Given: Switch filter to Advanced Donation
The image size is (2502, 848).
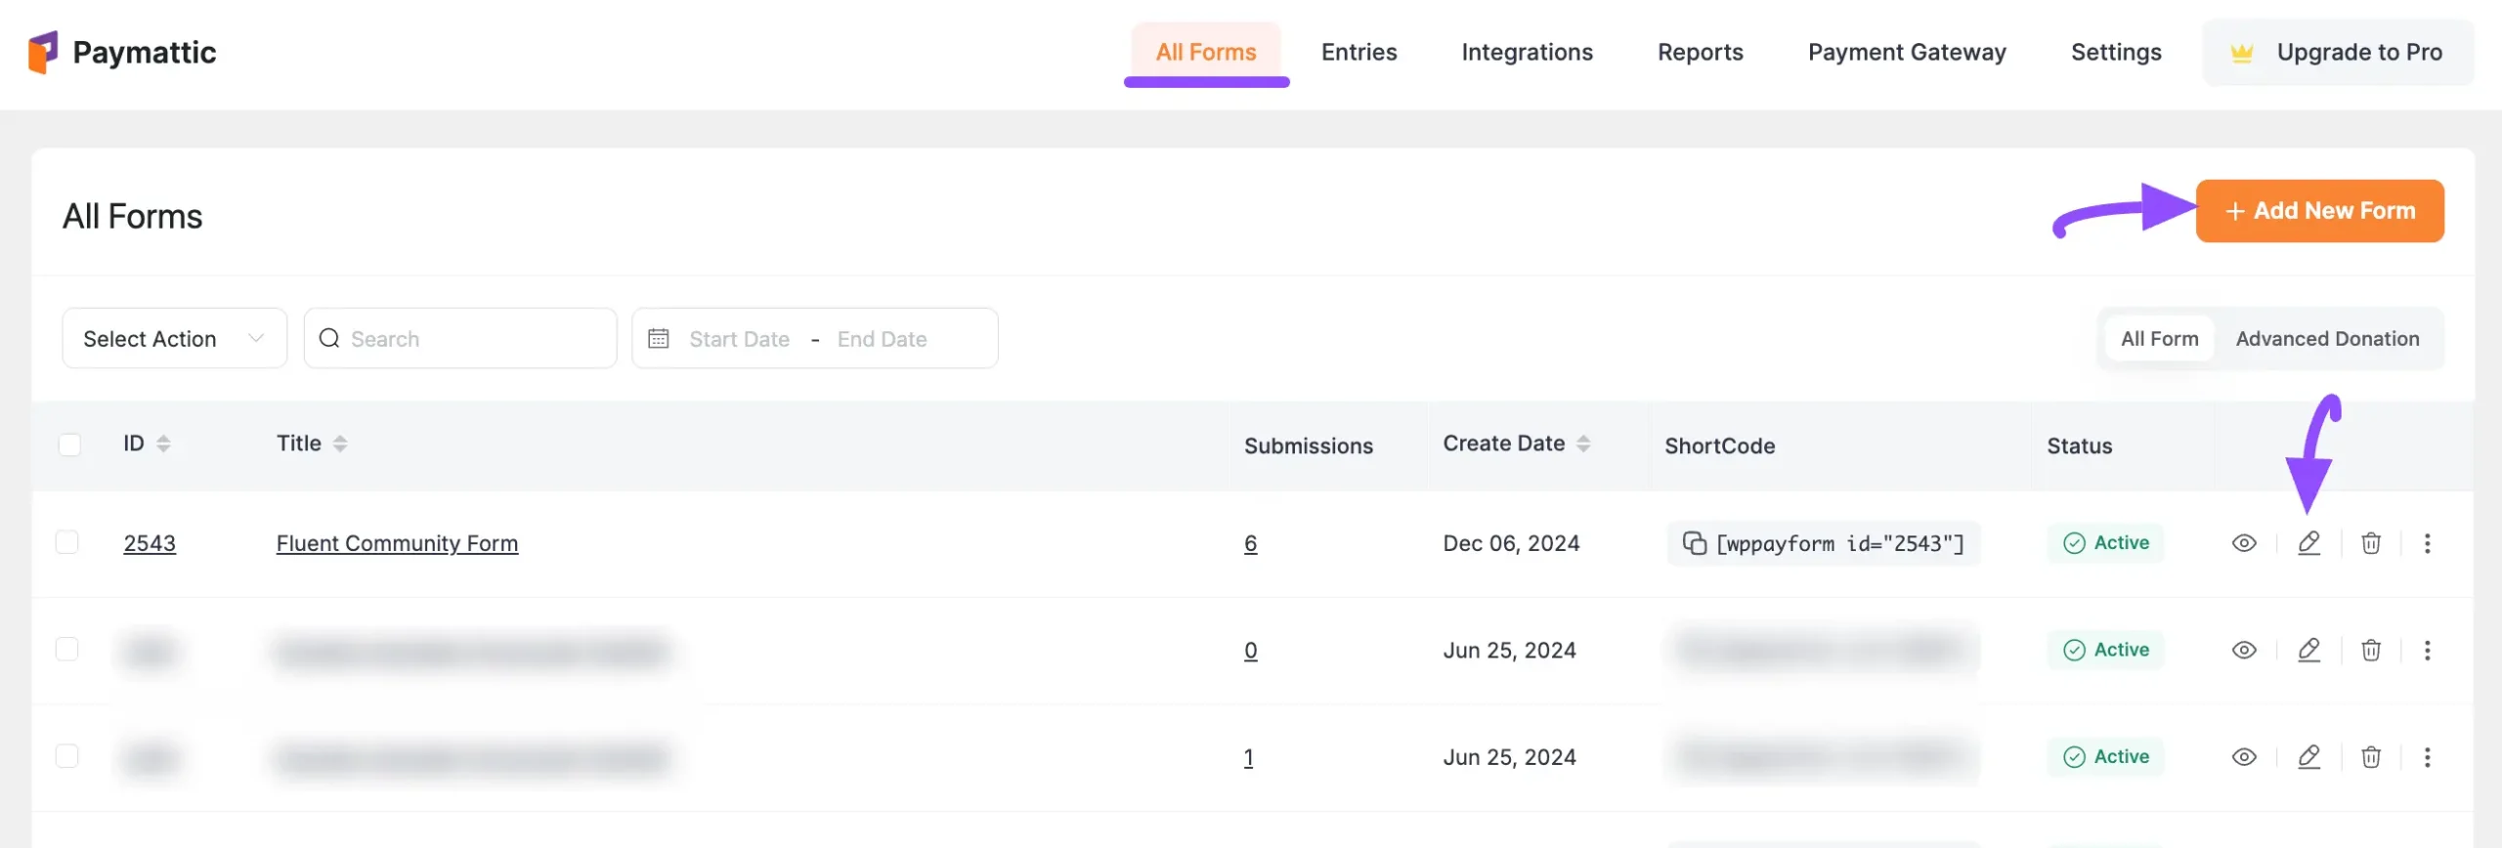Looking at the screenshot, I should (2327, 339).
